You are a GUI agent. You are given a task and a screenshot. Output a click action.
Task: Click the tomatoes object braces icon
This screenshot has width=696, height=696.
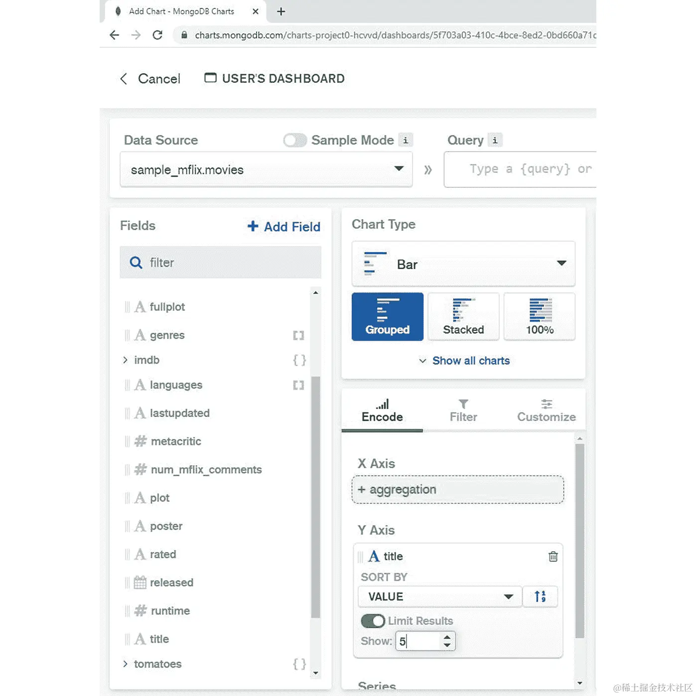point(299,664)
